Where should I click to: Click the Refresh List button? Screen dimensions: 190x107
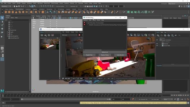click(105, 52)
